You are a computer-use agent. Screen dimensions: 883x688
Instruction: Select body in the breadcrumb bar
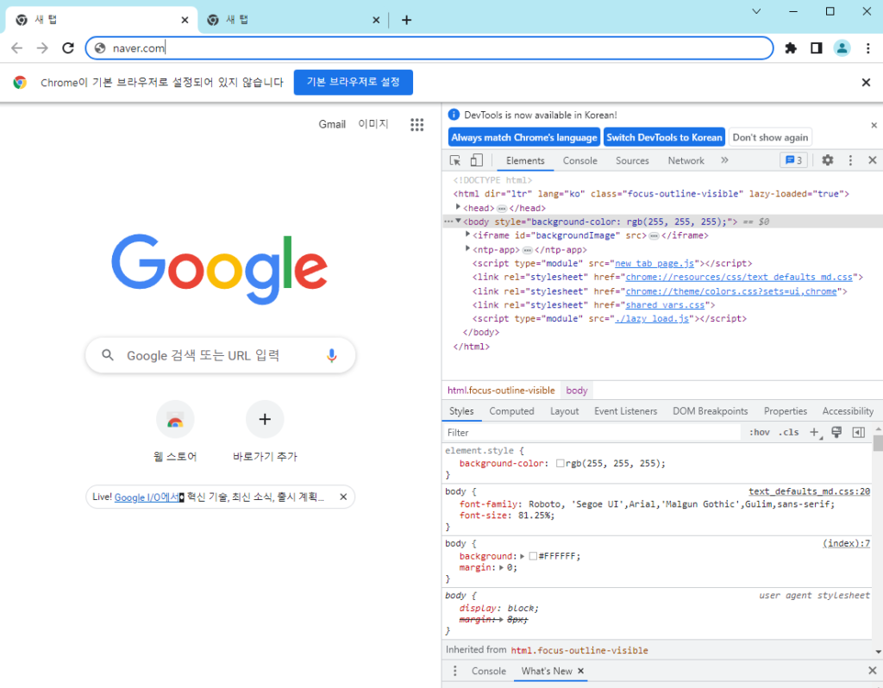tap(577, 391)
